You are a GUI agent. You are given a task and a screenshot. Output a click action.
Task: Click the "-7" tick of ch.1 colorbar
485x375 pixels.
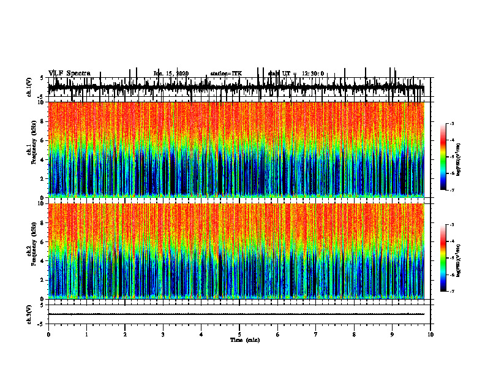(x=452, y=190)
